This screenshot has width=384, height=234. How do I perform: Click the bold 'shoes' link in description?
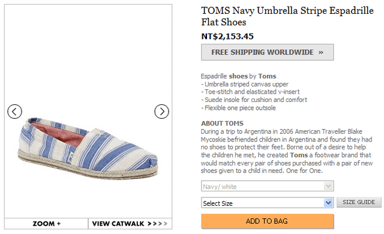(238, 76)
